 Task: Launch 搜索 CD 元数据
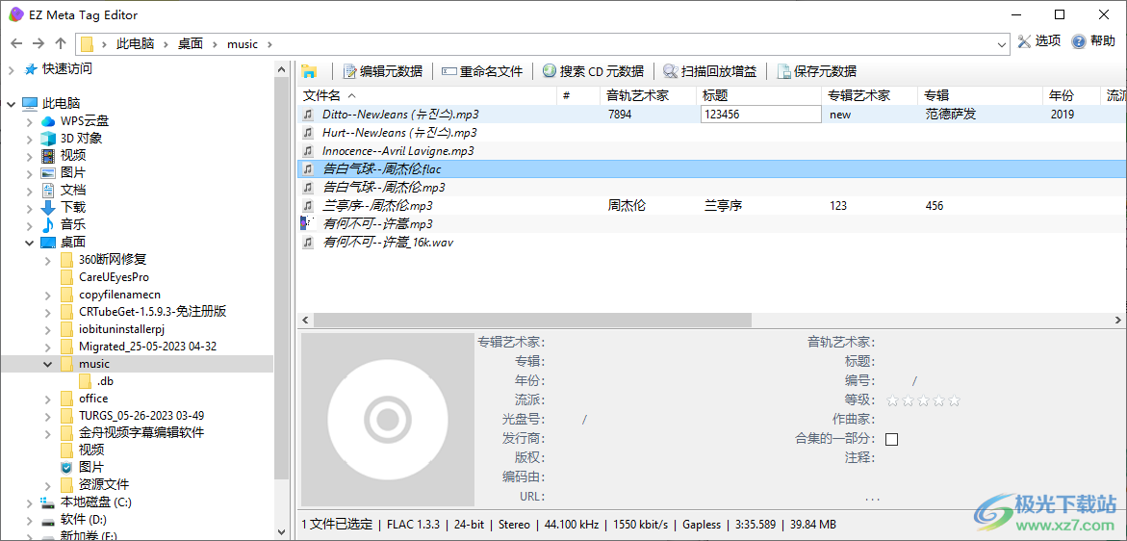593,71
